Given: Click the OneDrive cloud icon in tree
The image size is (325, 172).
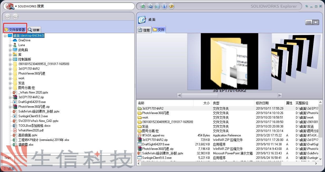Looking at the screenshot, I should [x=15, y=40].
